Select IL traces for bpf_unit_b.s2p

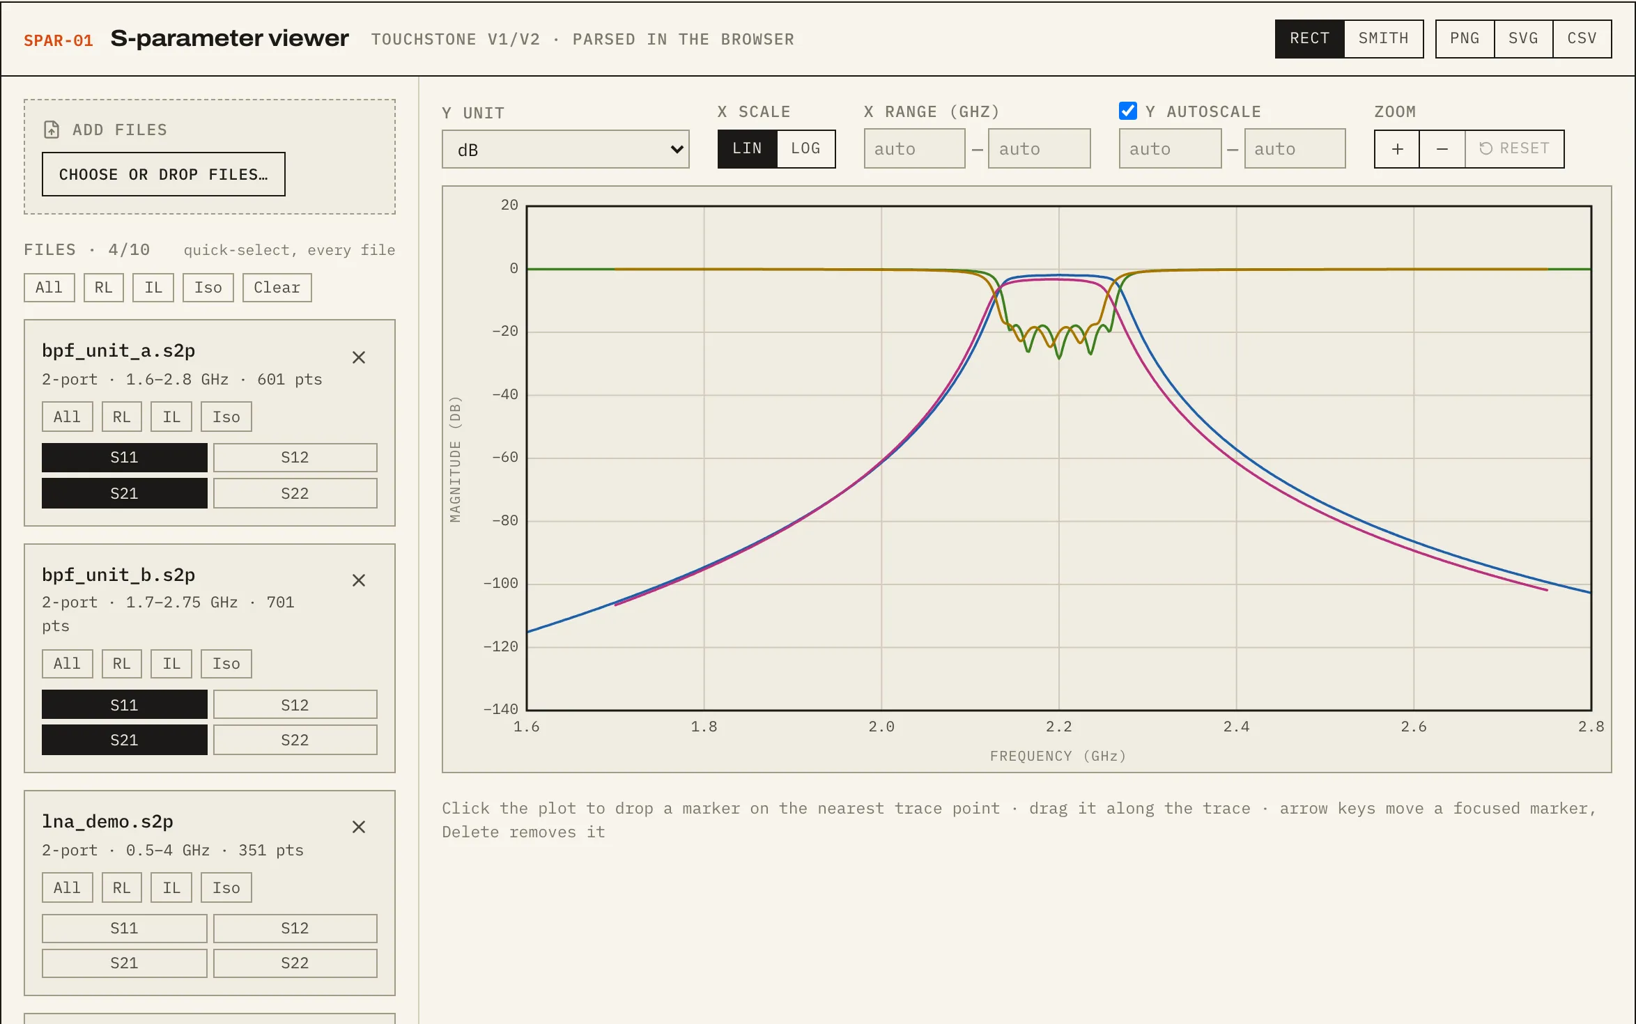(x=171, y=664)
